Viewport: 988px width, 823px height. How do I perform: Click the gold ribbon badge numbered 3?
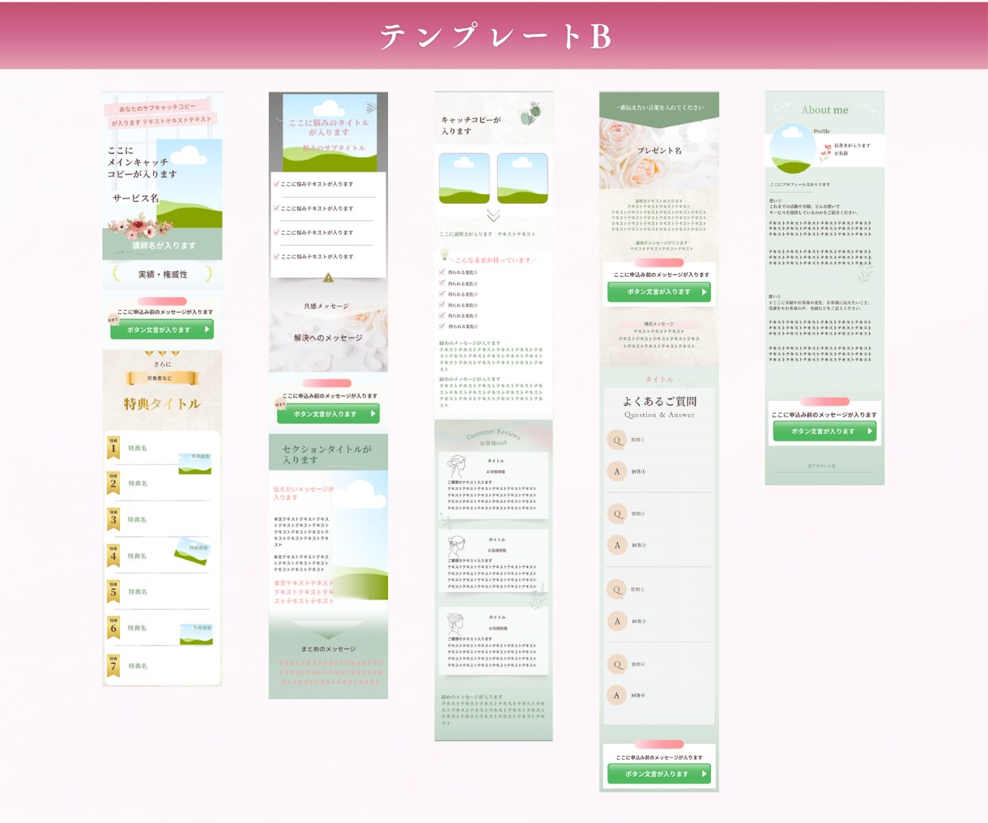tap(113, 519)
